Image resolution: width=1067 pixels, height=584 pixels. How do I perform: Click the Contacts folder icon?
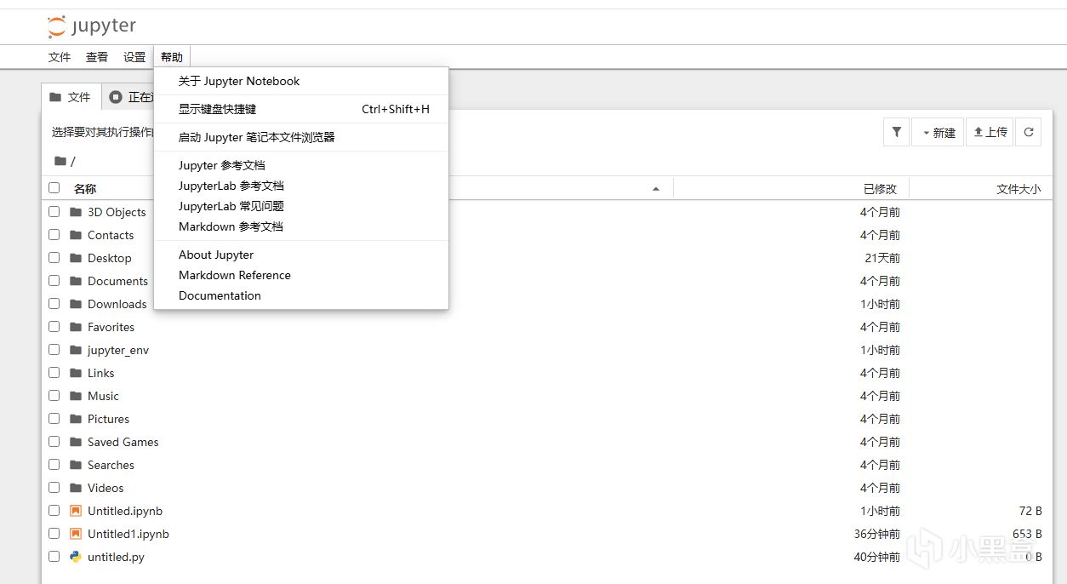(76, 235)
